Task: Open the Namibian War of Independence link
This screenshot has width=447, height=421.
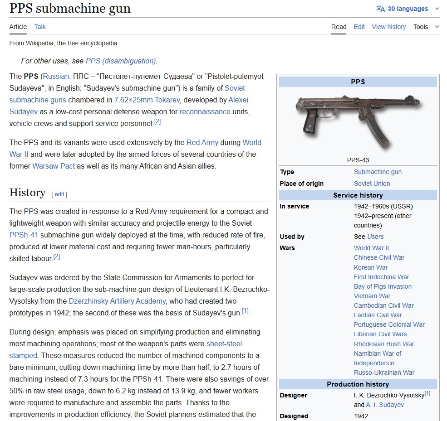Action: [x=378, y=358]
